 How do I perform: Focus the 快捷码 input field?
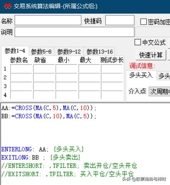point(120,20)
